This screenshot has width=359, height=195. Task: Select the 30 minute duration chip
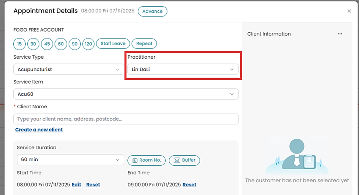tap(33, 44)
